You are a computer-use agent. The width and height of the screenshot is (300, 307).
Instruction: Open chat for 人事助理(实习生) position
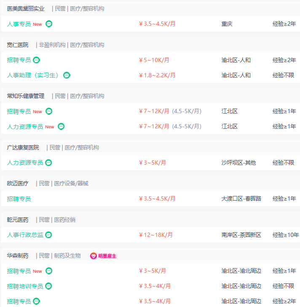click(67, 75)
